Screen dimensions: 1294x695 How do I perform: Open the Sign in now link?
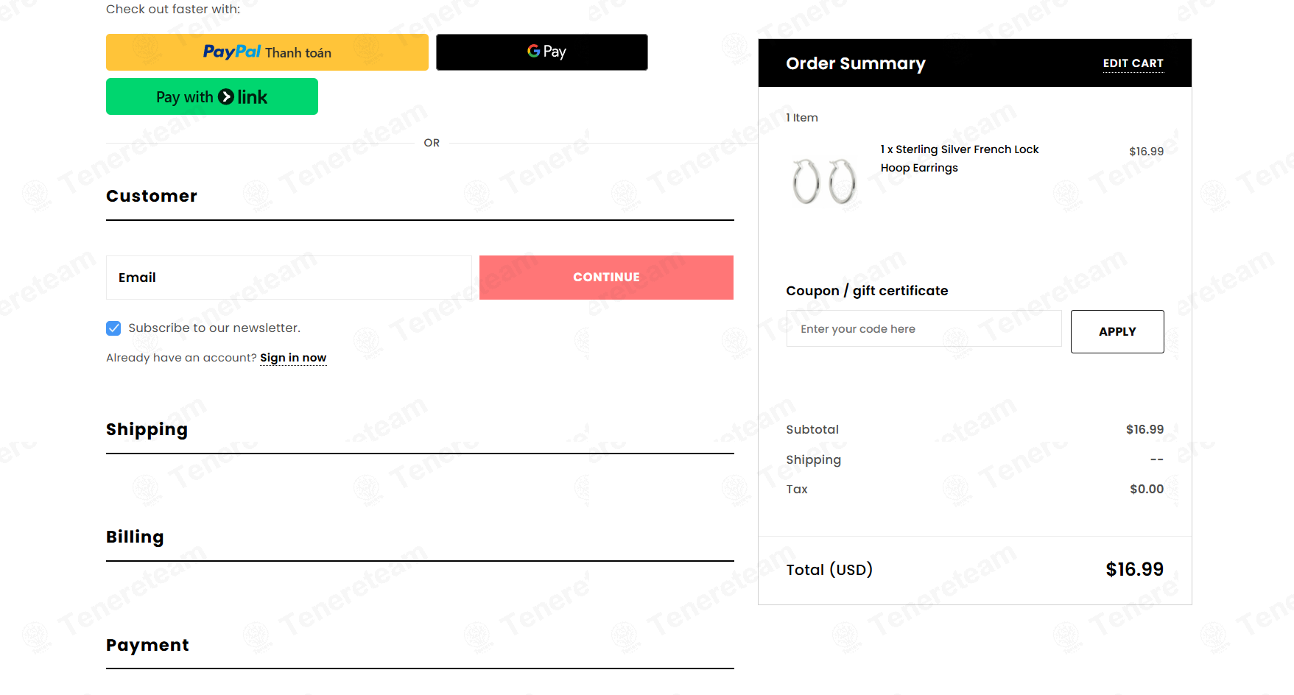pyautogui.click(x=293, y=358)
